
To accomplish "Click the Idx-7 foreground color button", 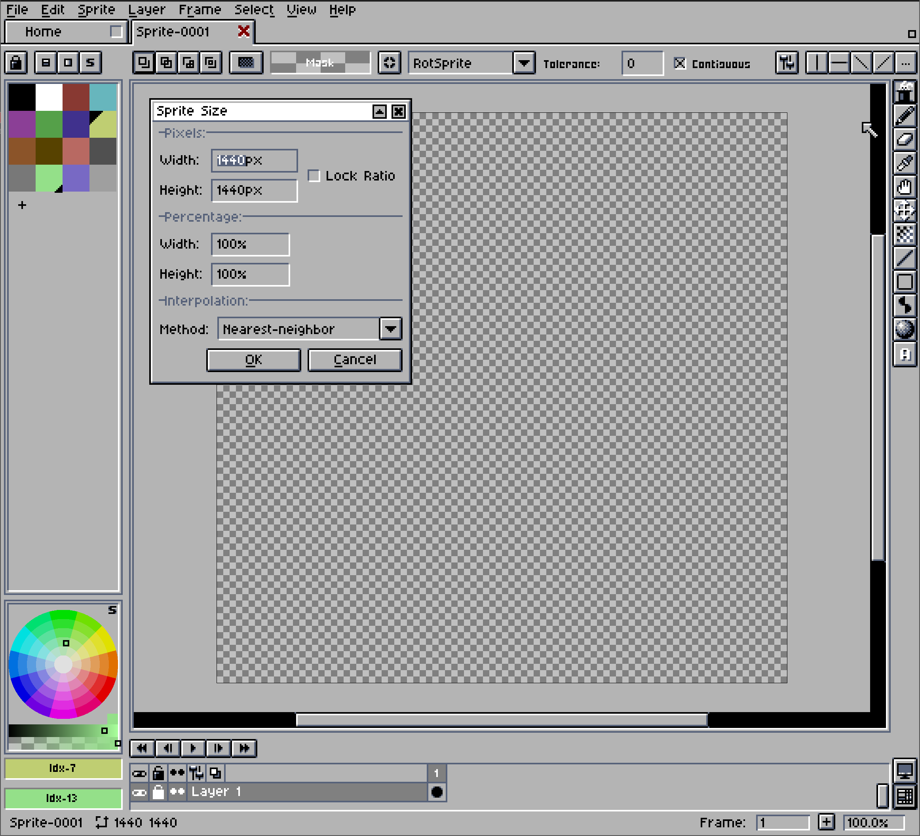I will coord(63,768).
